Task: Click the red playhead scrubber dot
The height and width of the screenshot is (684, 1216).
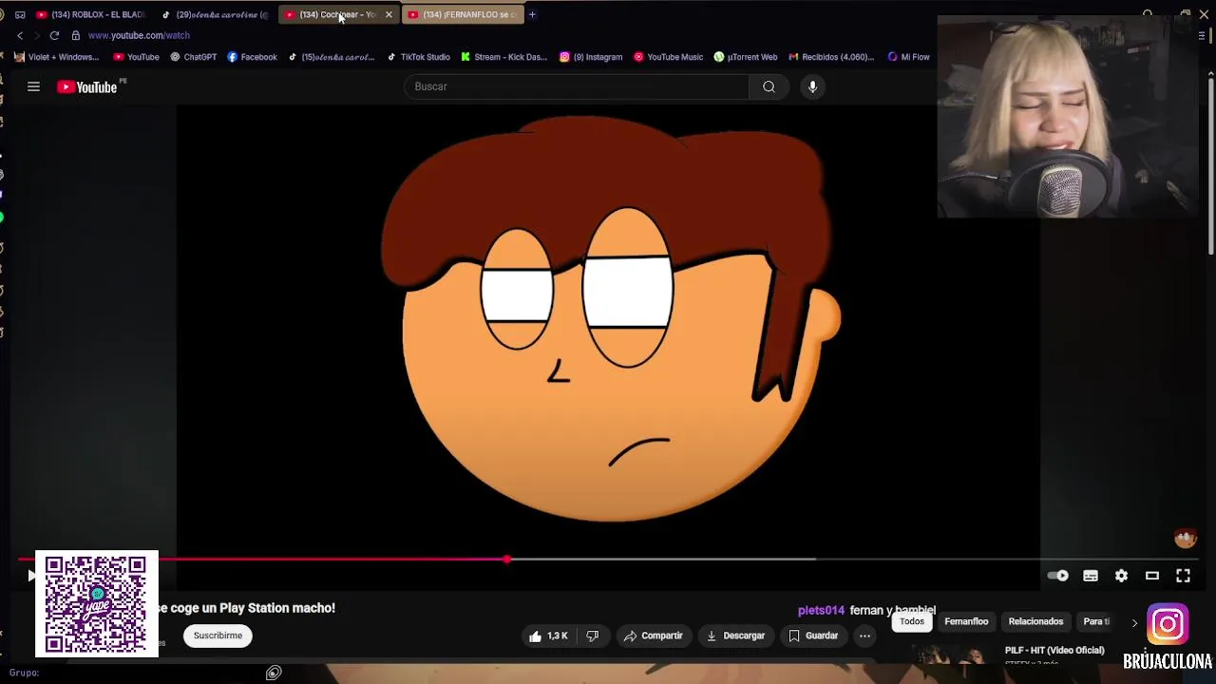Action: (x=506, y=559)
